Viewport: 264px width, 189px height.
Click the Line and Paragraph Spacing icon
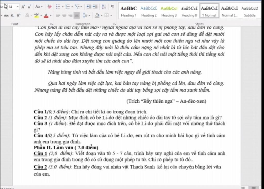pyautogui.click(x=85, y=15)
